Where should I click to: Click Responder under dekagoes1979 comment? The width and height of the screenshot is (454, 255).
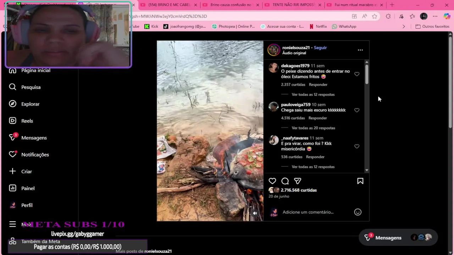pyautogui.click(x=318, y=85)
